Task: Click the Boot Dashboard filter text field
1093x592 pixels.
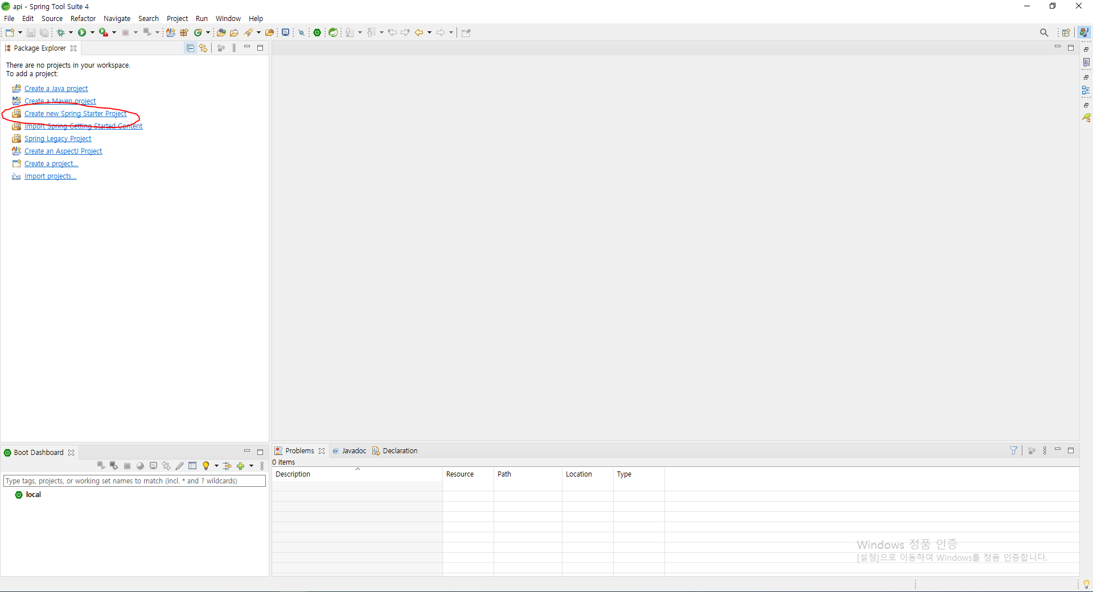Action: pos(134,481)
